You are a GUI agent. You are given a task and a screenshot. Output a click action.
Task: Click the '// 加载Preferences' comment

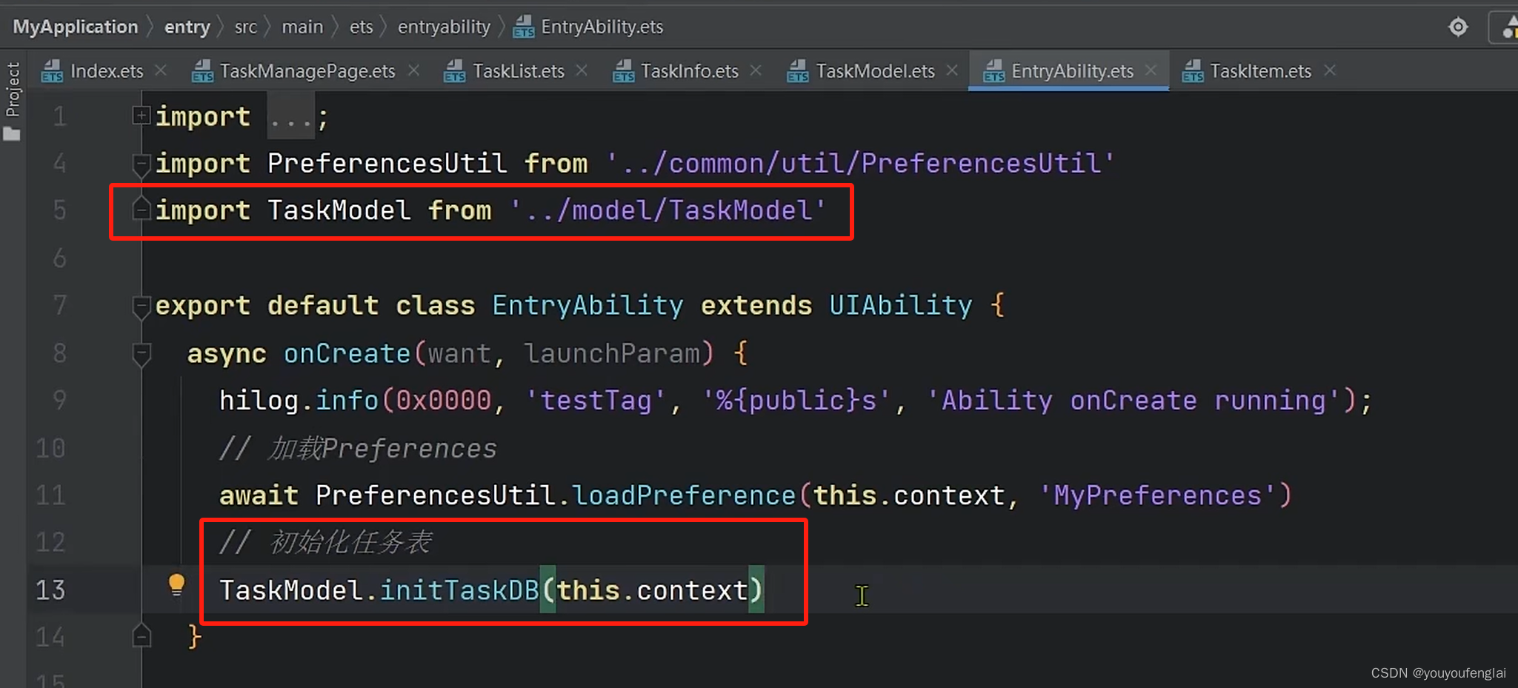tap(358, 449)
